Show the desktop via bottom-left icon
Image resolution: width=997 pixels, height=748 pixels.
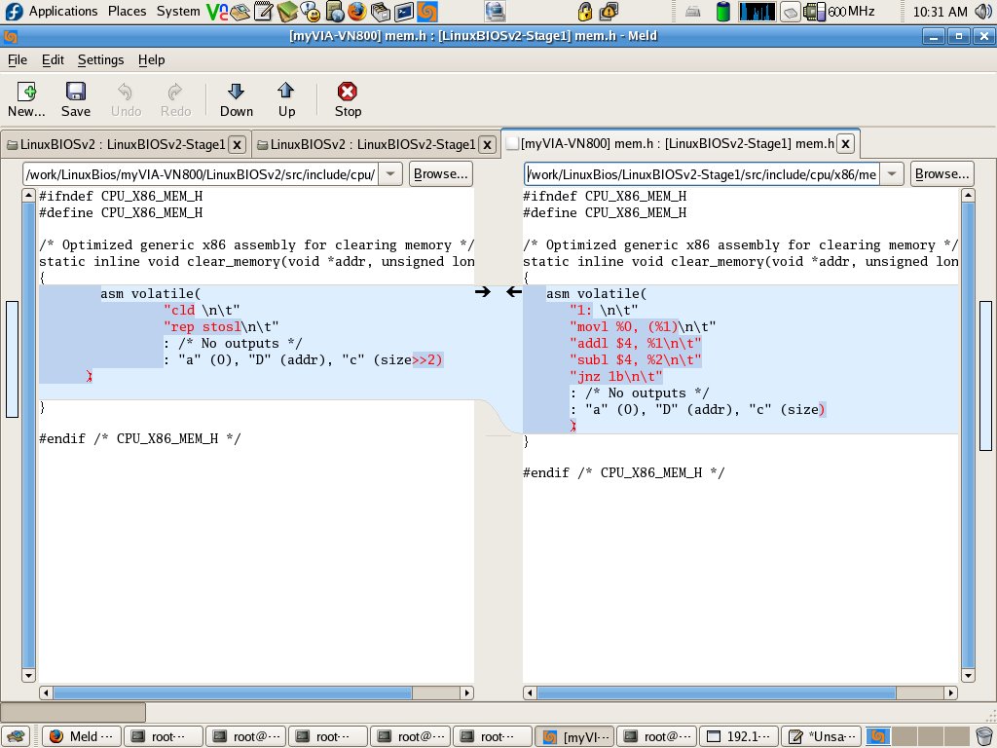point(16,736)
